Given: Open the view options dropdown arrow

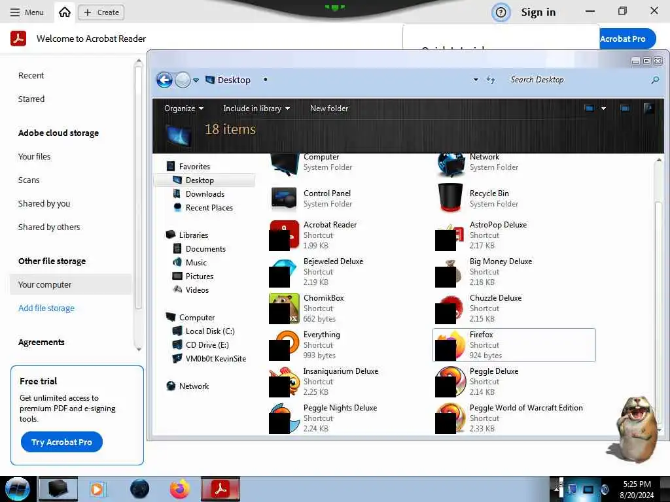Looking at the screenshot, I should 603,109.
